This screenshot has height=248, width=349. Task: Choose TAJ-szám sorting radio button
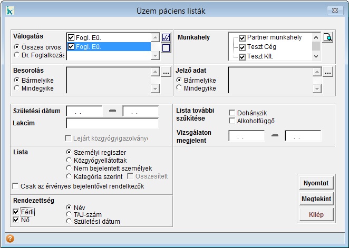69,215
